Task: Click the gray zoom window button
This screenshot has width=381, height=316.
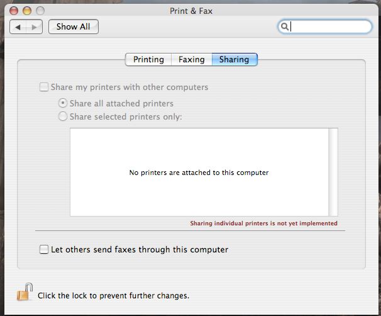Action: point(40,11)
